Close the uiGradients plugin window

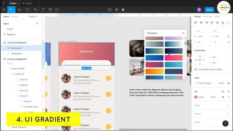(x=183, y=33)
